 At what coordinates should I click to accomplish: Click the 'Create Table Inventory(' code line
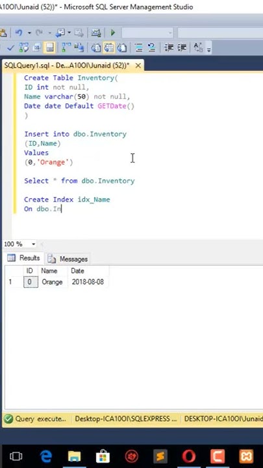coord(71,78)
